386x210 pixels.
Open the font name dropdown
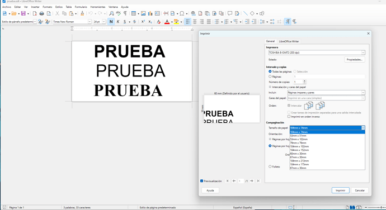90,22
